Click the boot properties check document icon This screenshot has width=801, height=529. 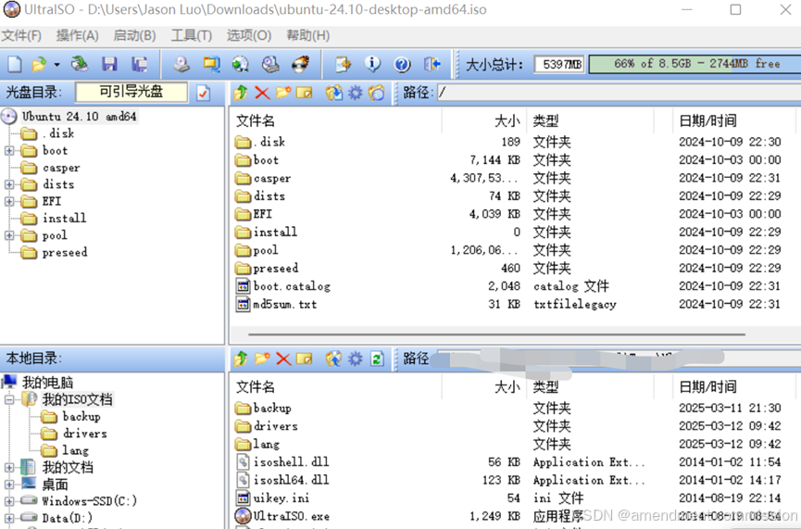click(x=204, y=93)
